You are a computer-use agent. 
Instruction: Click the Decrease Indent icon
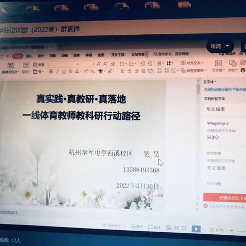(142, 64)
